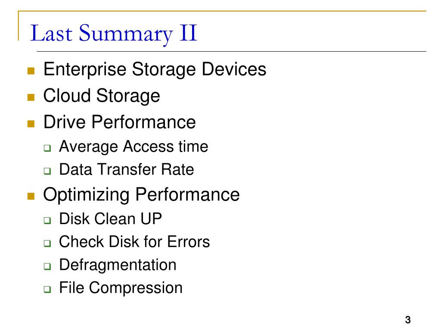
Task: Click the gold square bullet beside Cloud Storage
Action: pos(31,97)
